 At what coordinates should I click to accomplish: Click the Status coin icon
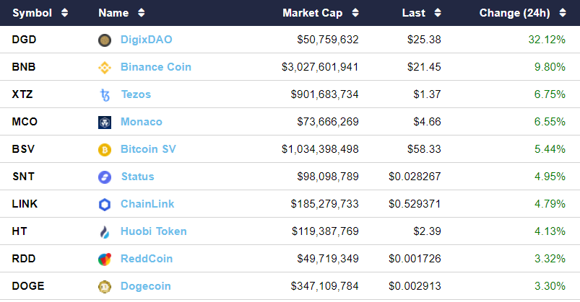click(105, 177)
